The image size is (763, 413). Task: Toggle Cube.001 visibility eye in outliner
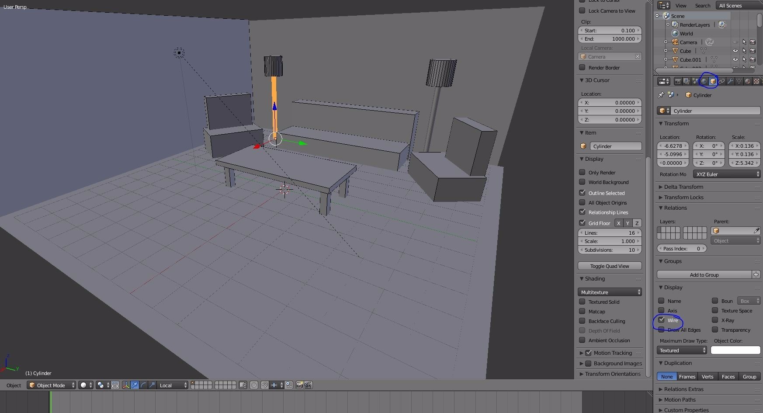(x=735, y=59)
